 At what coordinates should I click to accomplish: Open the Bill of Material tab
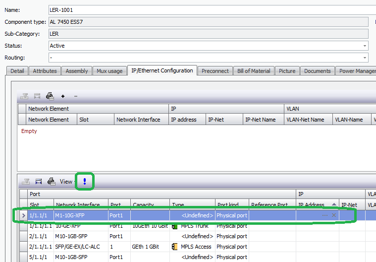[254, 71]
